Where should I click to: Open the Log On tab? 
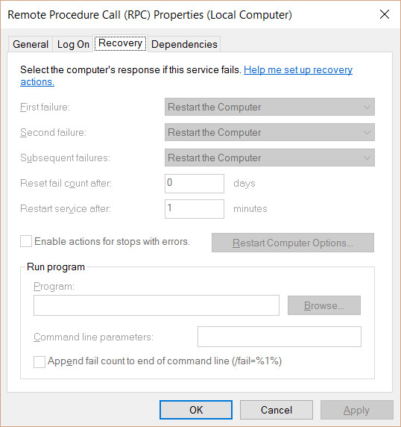[73, 44]
